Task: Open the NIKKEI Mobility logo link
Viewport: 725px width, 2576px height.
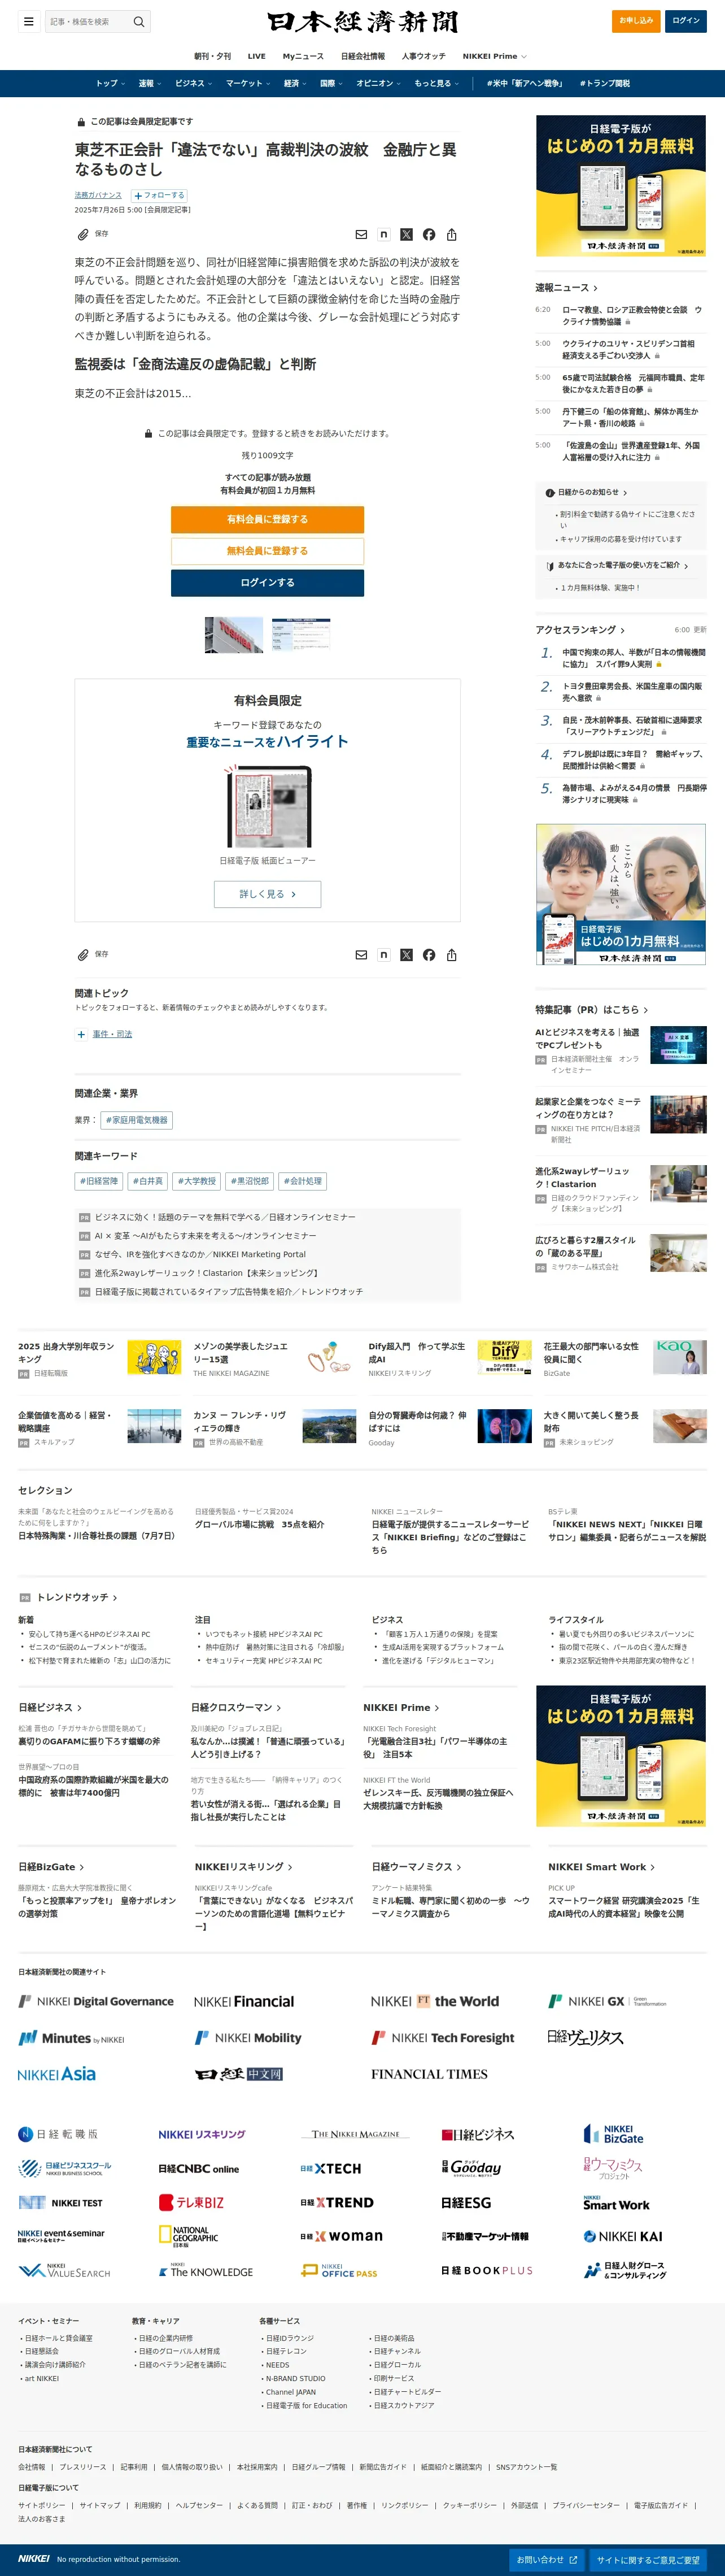Action: (x=248, y=2038)
